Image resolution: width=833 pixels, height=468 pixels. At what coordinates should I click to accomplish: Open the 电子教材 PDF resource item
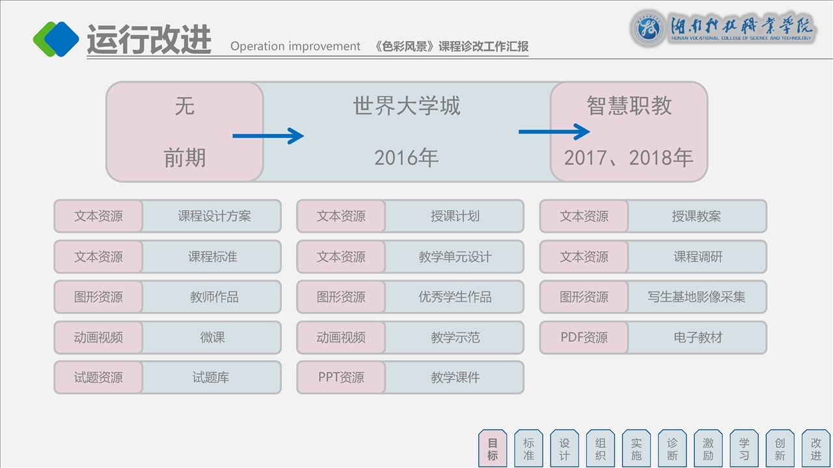pos(698,337)
